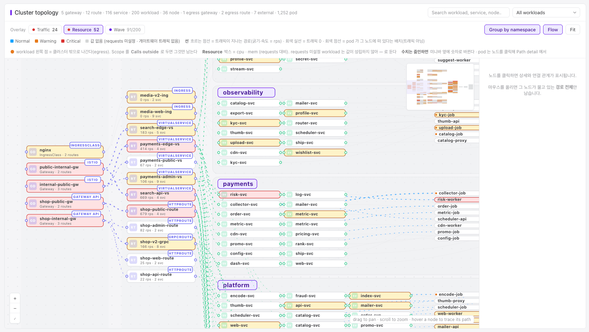Select the collector-job workload
The image size is (589, 332).
[x=457, y=193]
